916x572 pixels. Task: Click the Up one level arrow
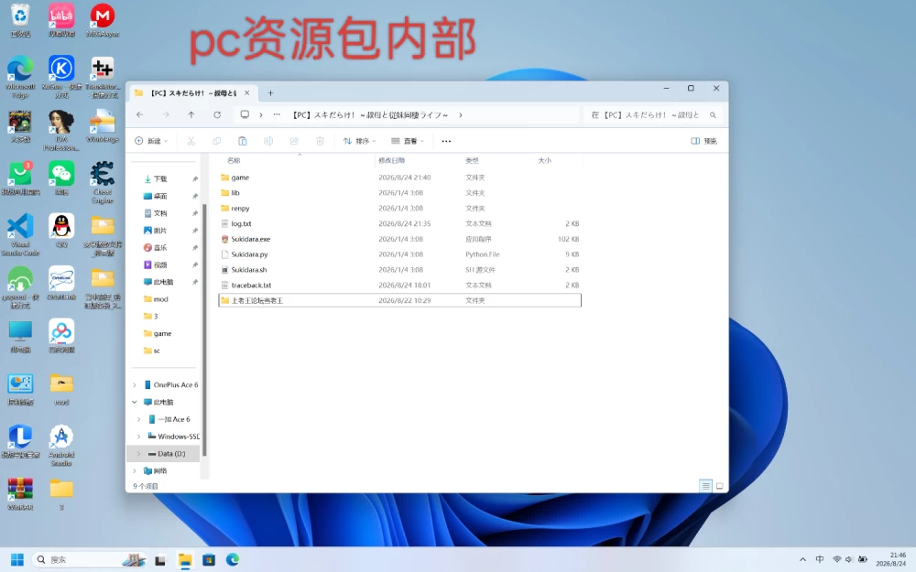tap(191, 115)
